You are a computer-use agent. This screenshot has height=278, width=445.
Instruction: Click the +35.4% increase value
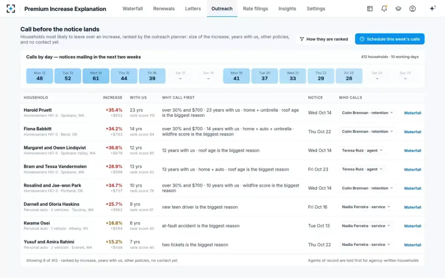(114, 110)
